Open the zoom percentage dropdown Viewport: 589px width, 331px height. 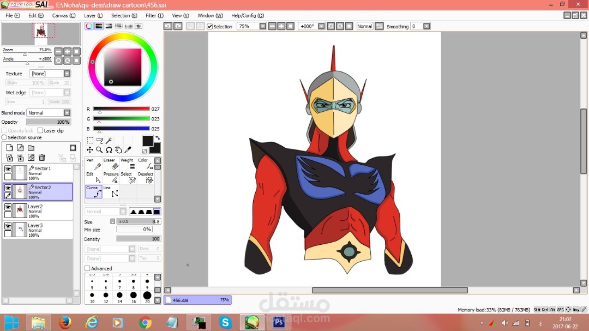click(x=262, y=26)
